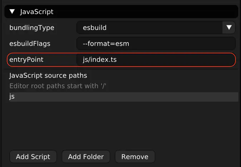Click the Editor root paths hint text
Image resolution: width=241 pixels, height=167 pixels.
point(58,86)
